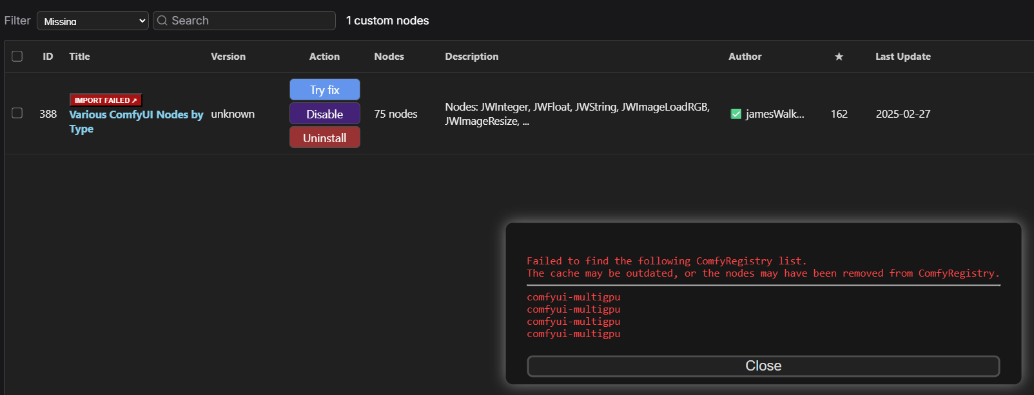Sort by the Last Update column header
The image size is (1034, 395).
point(902,57)
